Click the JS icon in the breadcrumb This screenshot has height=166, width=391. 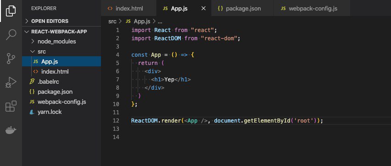pyautogui.click(x=128, y=21)
